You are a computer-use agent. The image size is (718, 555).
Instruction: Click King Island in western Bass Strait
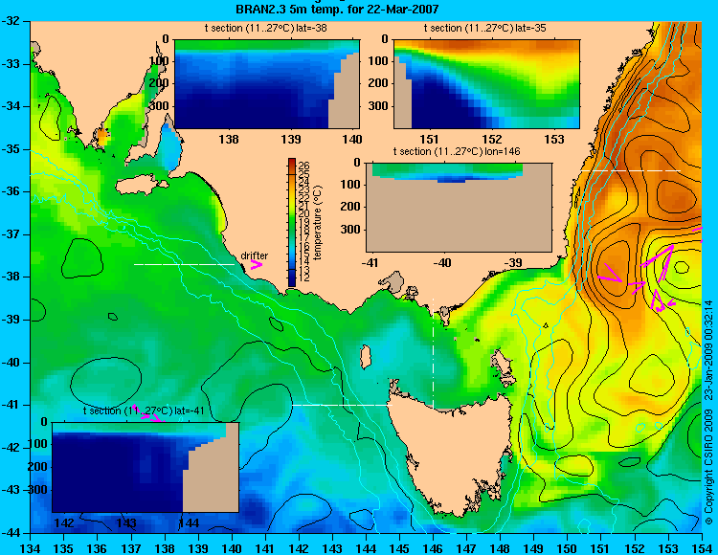[x=365, y=357]
